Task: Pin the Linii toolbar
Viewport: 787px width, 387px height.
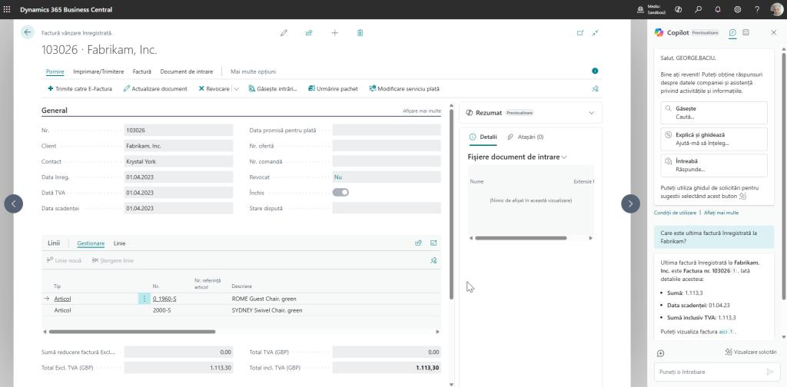Action: pyautogui.click(x=433, y=260)
